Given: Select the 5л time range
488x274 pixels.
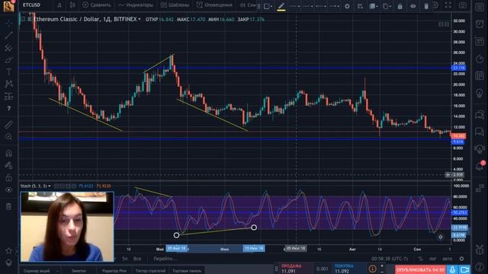Looking at the screenshot, I should tap(124, 259).
